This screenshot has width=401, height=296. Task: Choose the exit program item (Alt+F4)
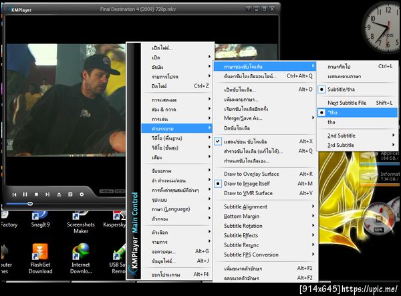pos(176,275)
